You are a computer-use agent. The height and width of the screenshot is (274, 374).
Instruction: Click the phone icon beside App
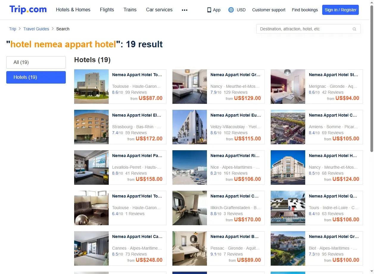click(209, 10)
